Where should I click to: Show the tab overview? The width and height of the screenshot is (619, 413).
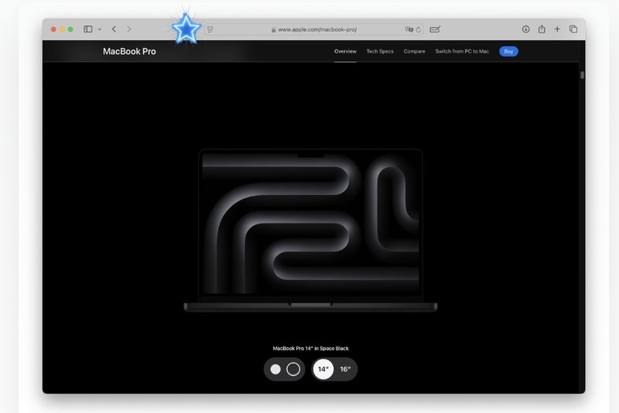[573, 29]
